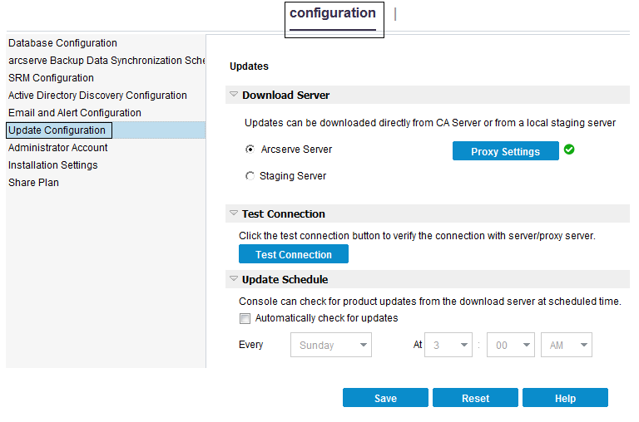The height and width of the screenshot is (422, 639).
Task: Collapse the Test Connection section
Action: point(234,214)
